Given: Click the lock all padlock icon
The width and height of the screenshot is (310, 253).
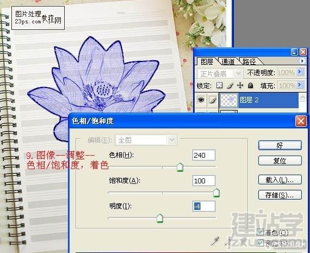Looking at the screenshot, I should (x=251, y=85).
